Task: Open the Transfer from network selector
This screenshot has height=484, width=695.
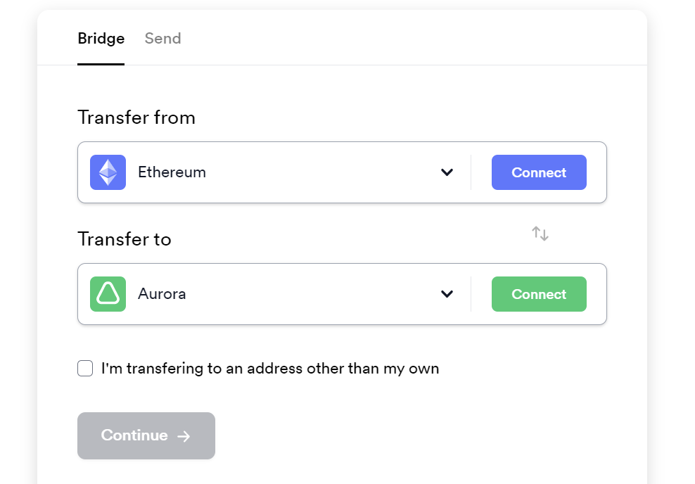Action: click(x=281, y=172)
